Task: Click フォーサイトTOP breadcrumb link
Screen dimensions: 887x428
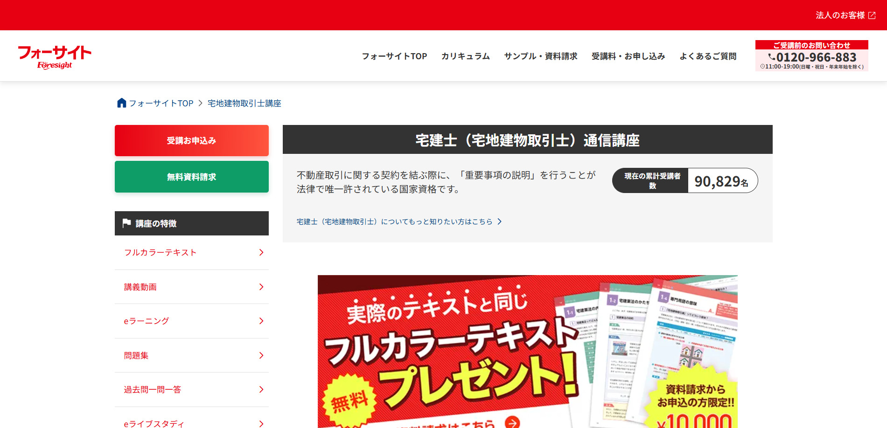Action: (161, 103)
